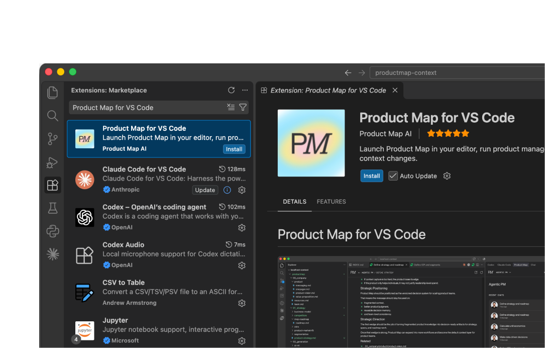Open manage gear for Codex Audio
Viewport: 545px width, 348px height.
click(x=242, y=265)
